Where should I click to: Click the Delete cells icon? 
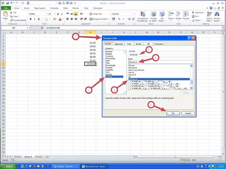[178, 15]
